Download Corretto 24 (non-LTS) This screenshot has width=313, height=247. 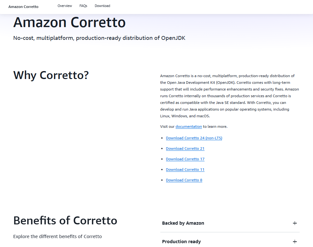[x=194, y=138]
